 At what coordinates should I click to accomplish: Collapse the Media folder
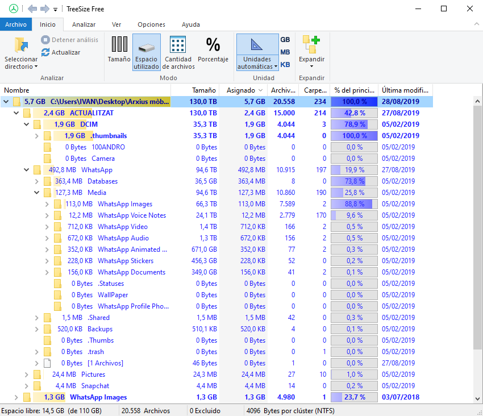click(37, 193)
